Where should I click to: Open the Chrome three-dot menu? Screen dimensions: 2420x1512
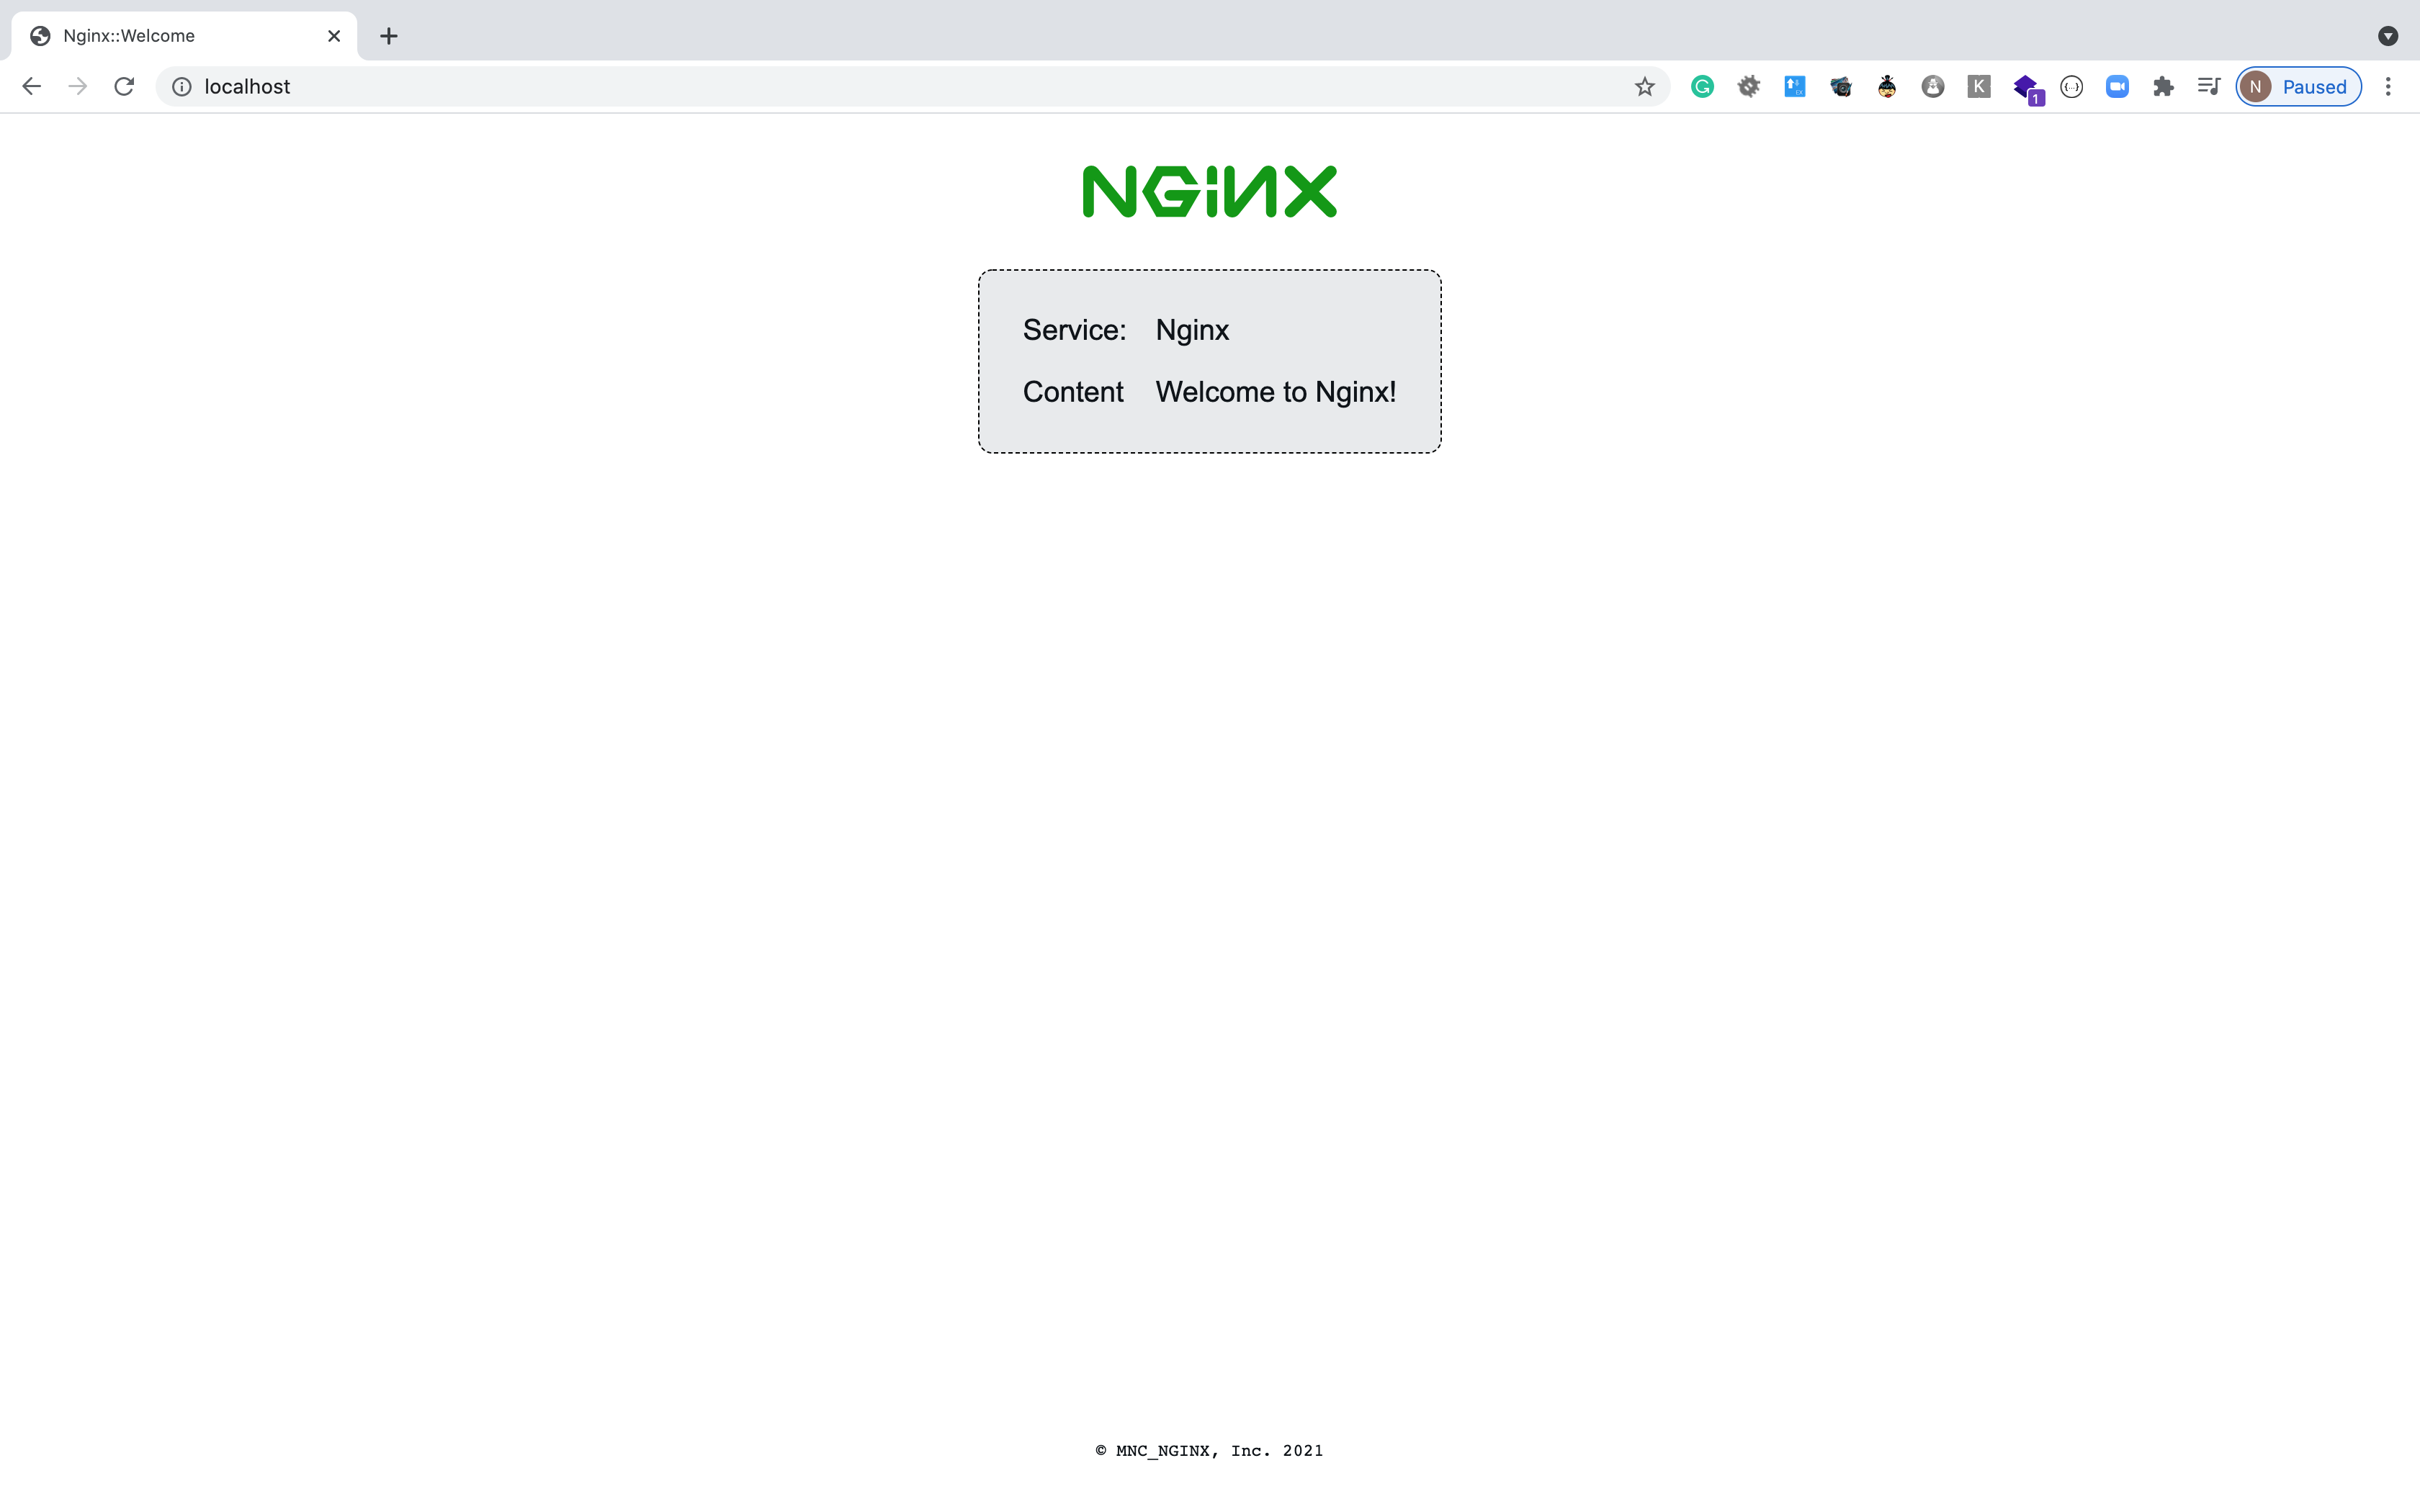click(x=2389, y=86)
